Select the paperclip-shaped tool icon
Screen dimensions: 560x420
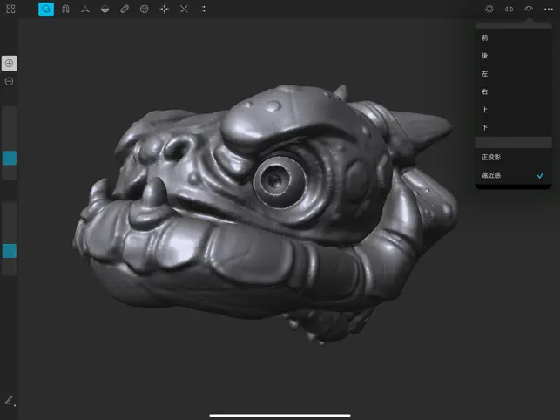[125, 9]
